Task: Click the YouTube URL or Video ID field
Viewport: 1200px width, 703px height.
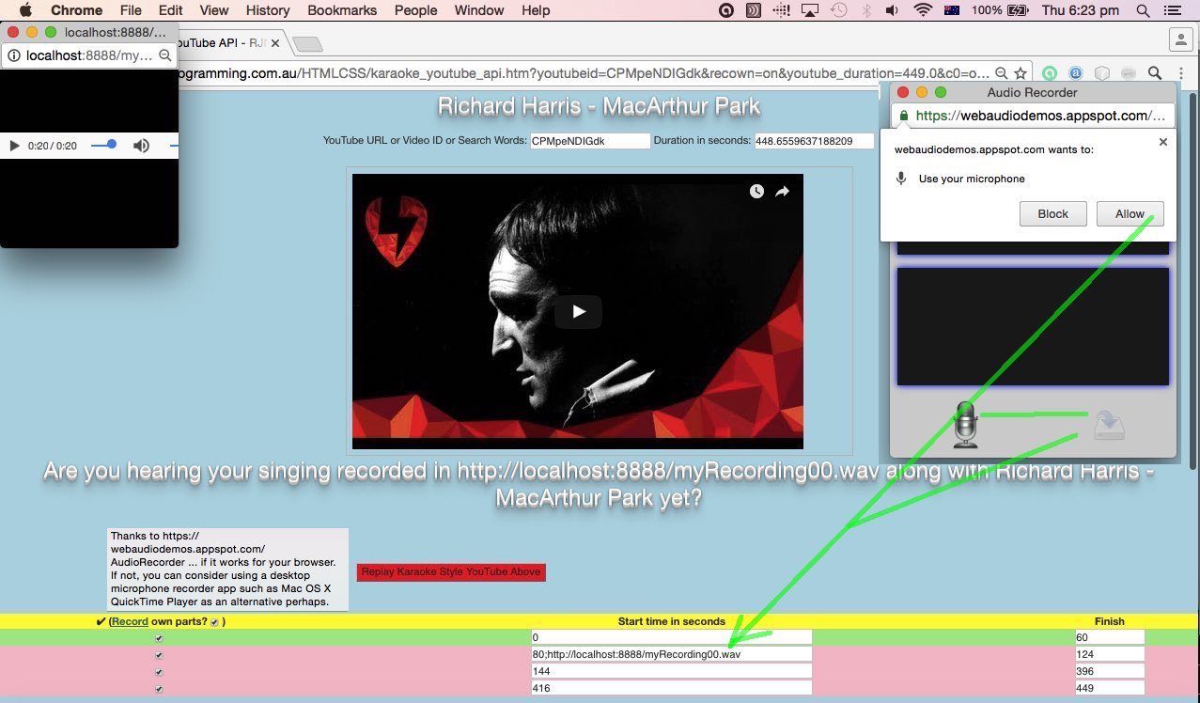Action: [x=590, y=141]
